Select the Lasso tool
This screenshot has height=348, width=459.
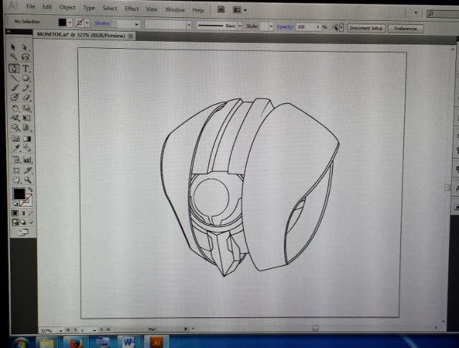pyautogui.click(x=26, y=57)
